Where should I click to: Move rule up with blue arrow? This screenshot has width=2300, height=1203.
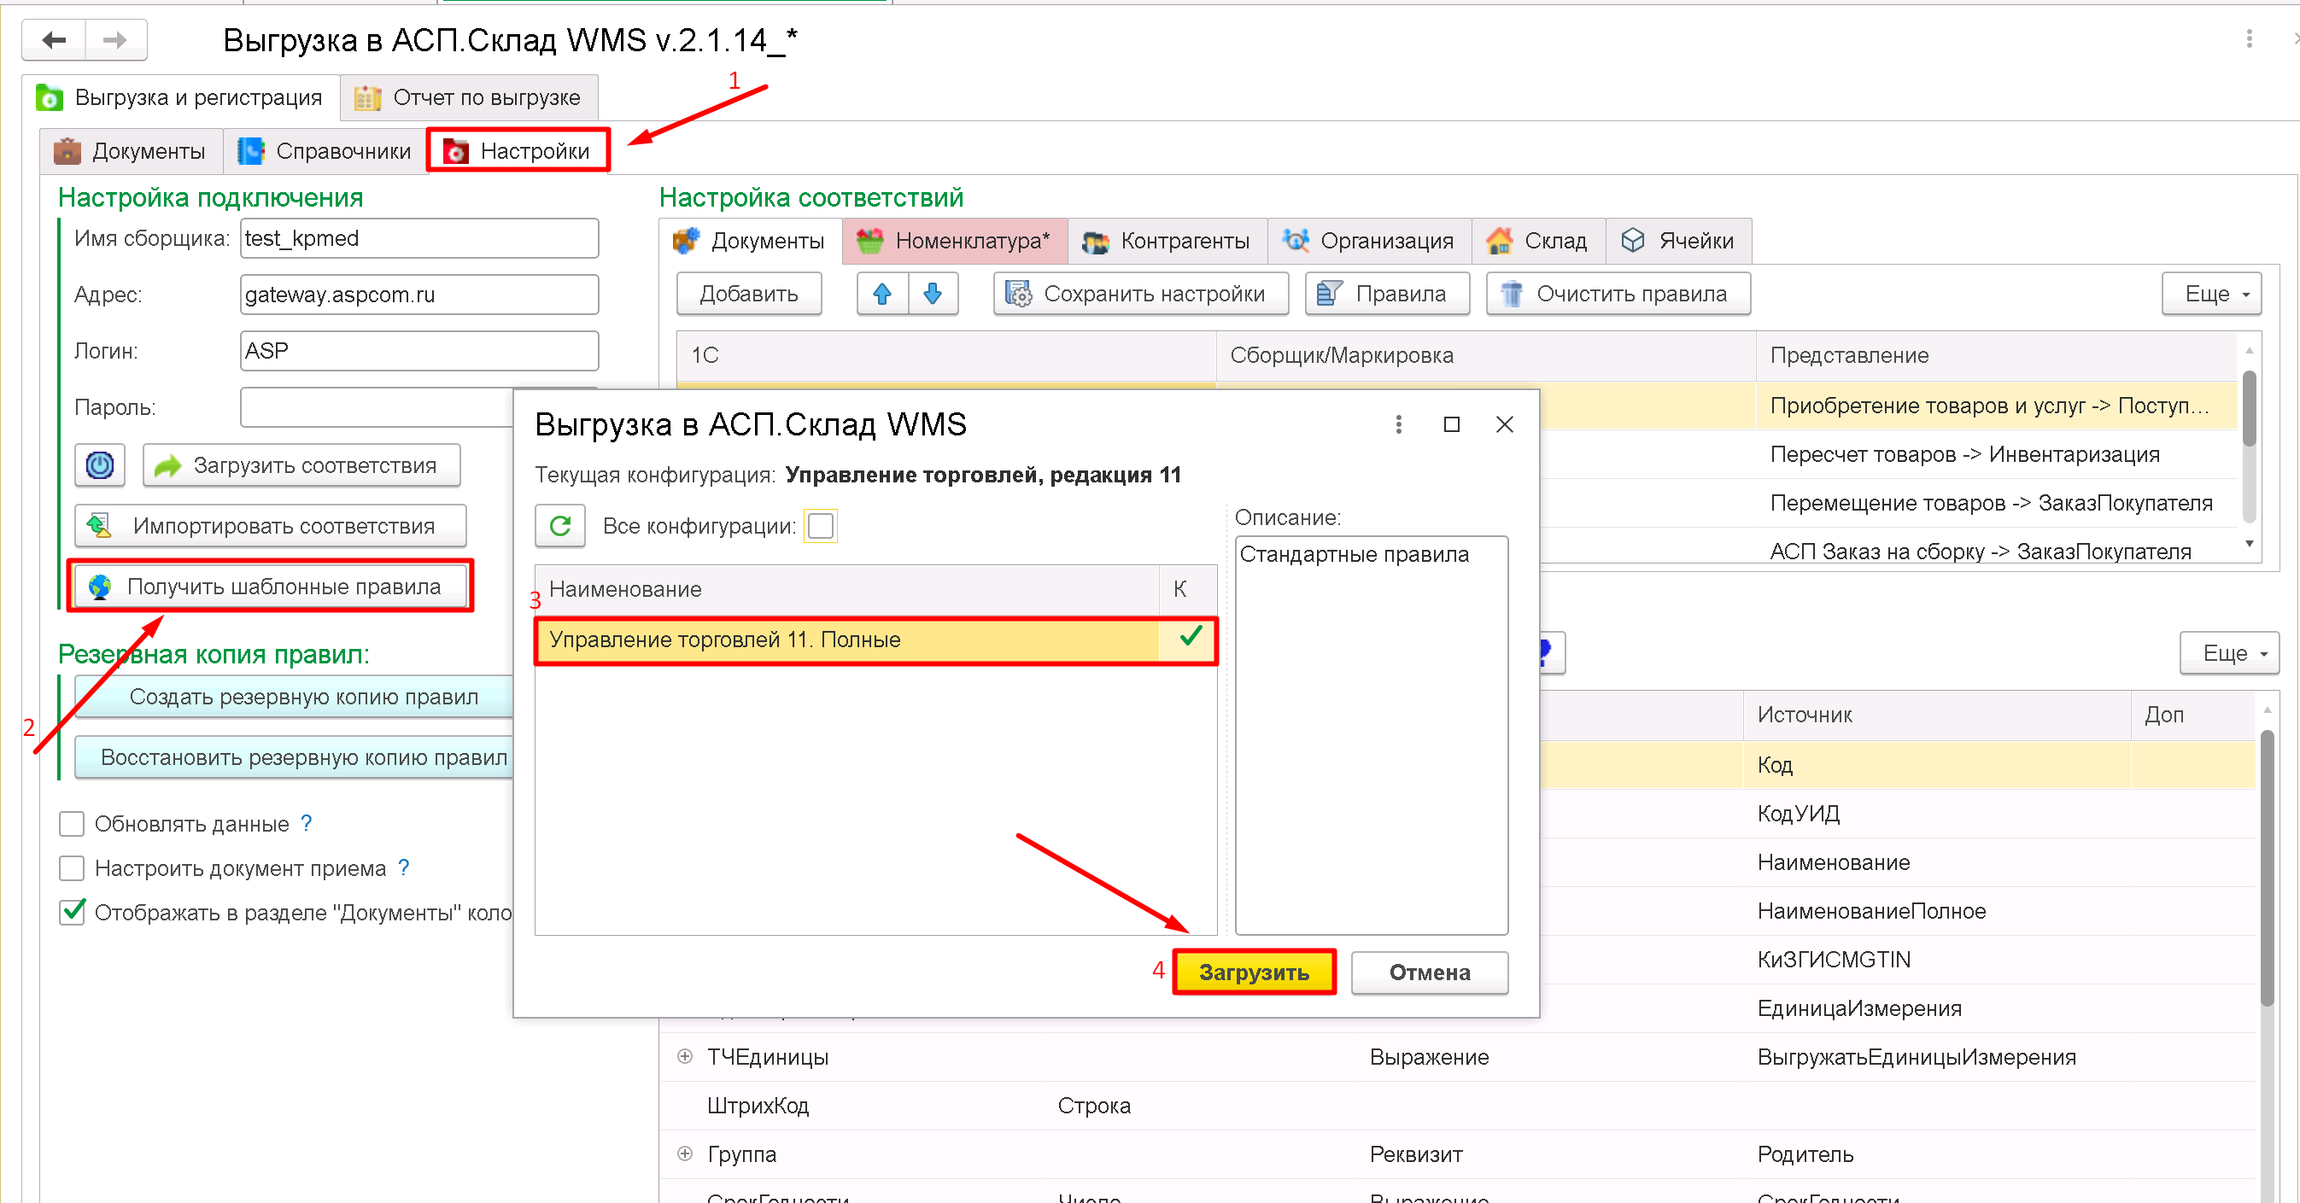tap(882, 294)
